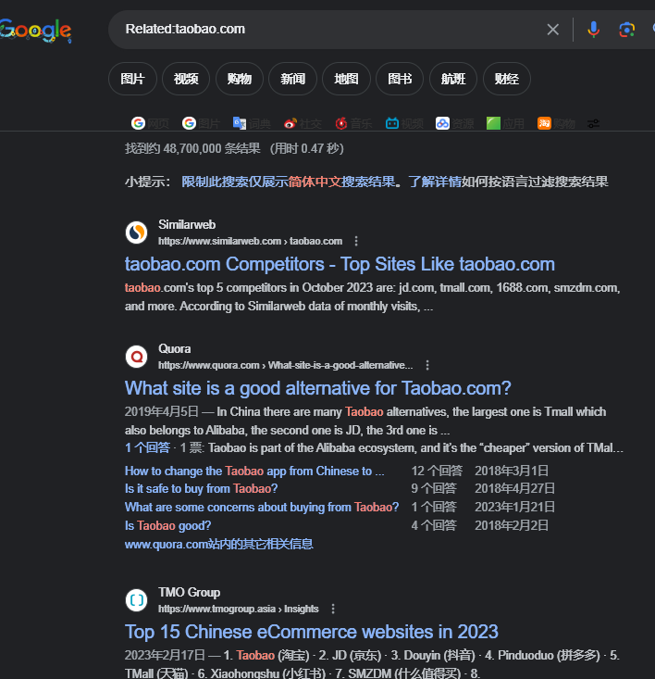The width and height of the screenshot is (655, 679).
Task: Select Google 图片 search shortcut
Action: coord(201,123)
